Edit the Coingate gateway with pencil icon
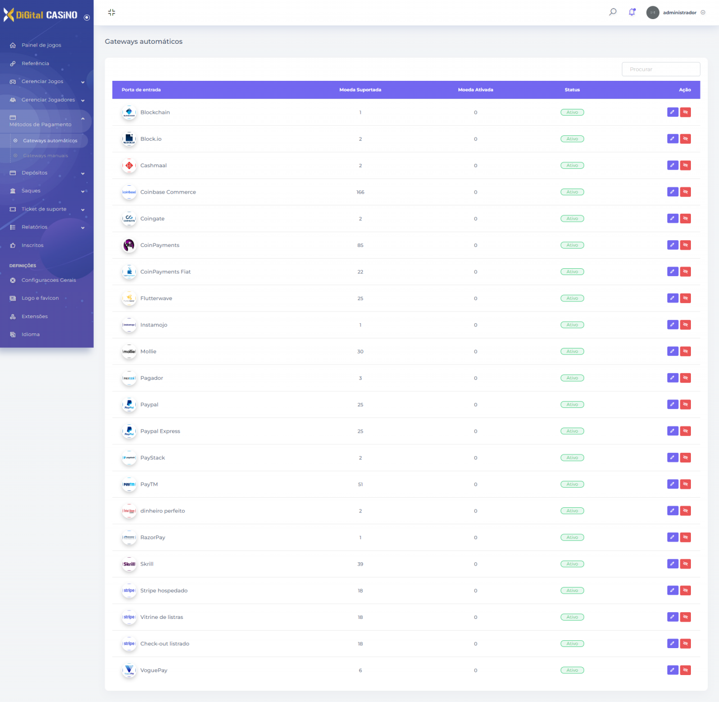The width and height of the screenshot is (719, 702). click(x=673, y=218)
